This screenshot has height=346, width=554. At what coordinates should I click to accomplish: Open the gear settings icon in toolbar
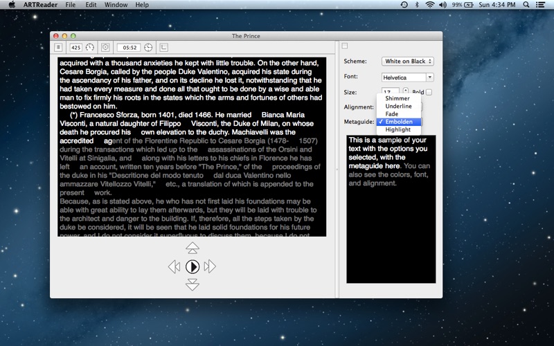105,47
